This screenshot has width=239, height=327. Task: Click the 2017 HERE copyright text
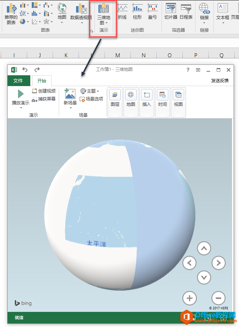(x=219, y=308)
